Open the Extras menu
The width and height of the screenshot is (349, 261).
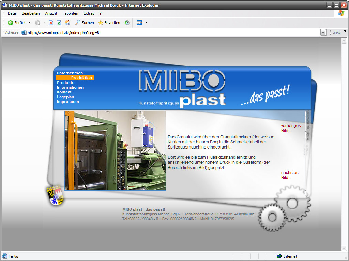click(x=89, y=13)
